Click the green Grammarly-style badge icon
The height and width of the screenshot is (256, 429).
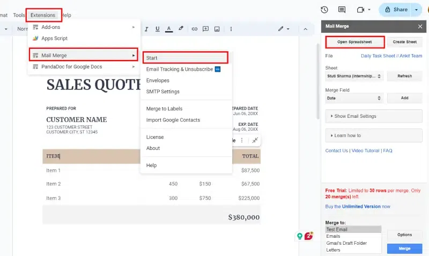300,236
